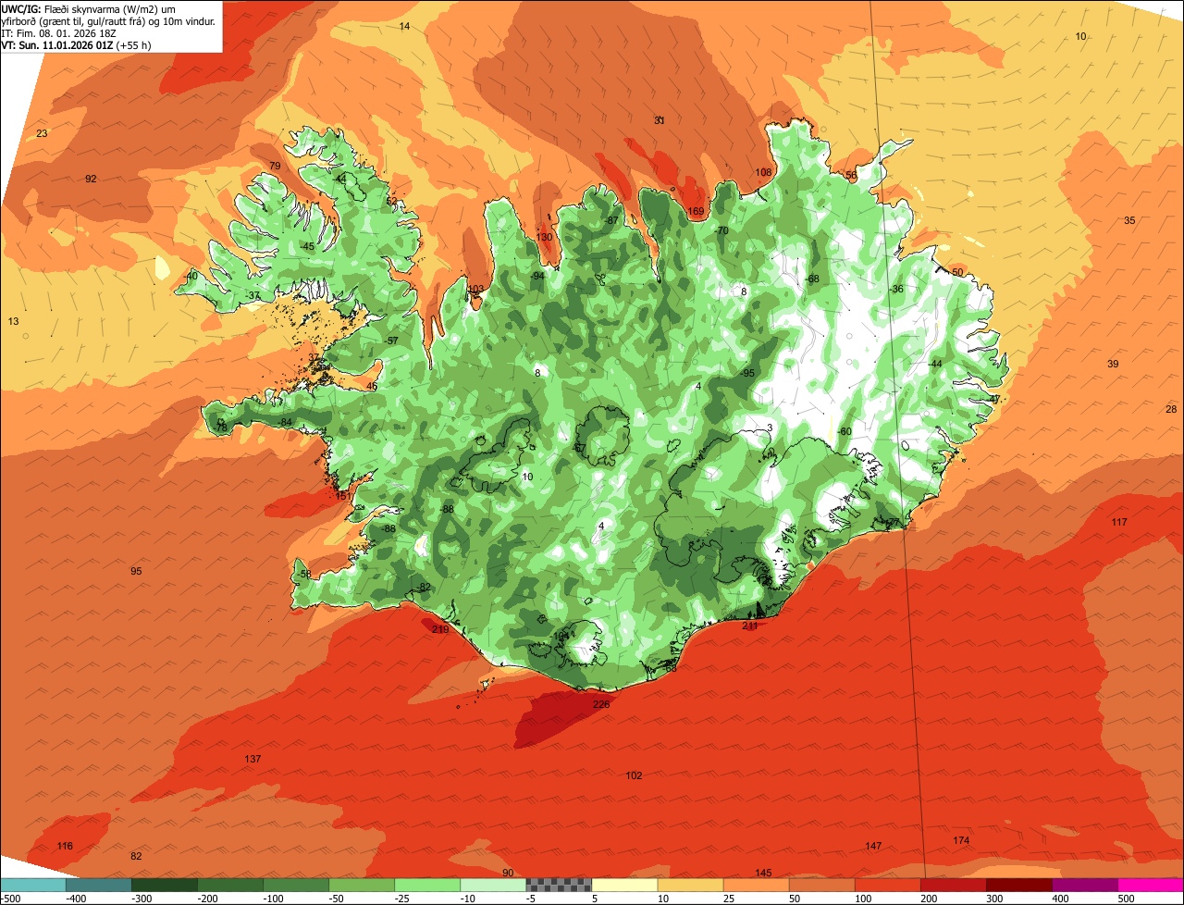This screenshot has height=905, width=1184.
Task: Click orange legend swatch, 25 to 50
Action: [x=756, y=885]
